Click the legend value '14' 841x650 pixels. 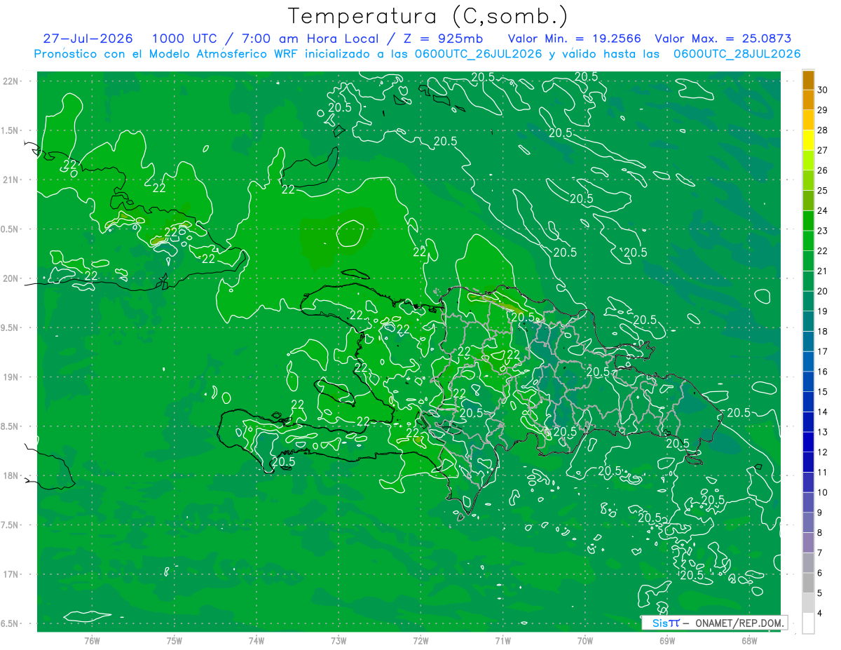pos(823,412)
